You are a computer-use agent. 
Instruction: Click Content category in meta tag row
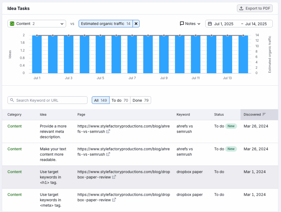[15, 195]
